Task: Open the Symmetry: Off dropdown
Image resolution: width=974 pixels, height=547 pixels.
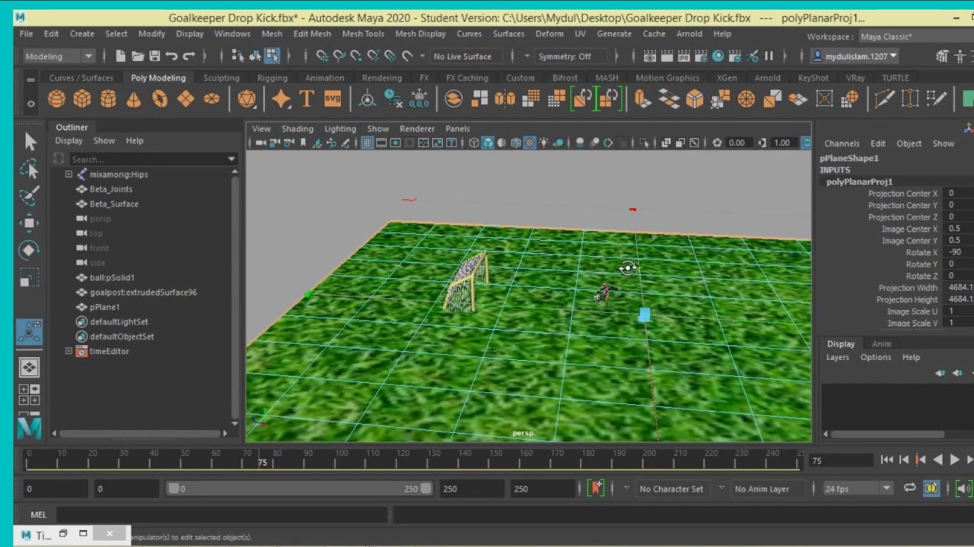Action: coord(571,56)
